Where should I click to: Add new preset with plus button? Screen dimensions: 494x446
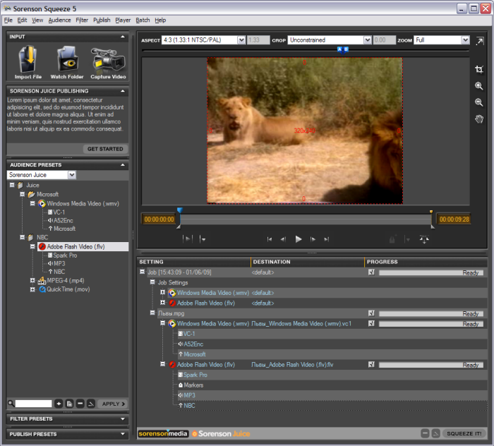tap(59, 404)
